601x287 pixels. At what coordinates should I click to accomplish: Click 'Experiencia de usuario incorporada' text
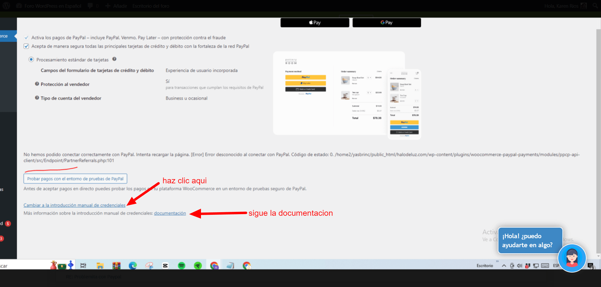click(202, 70)
